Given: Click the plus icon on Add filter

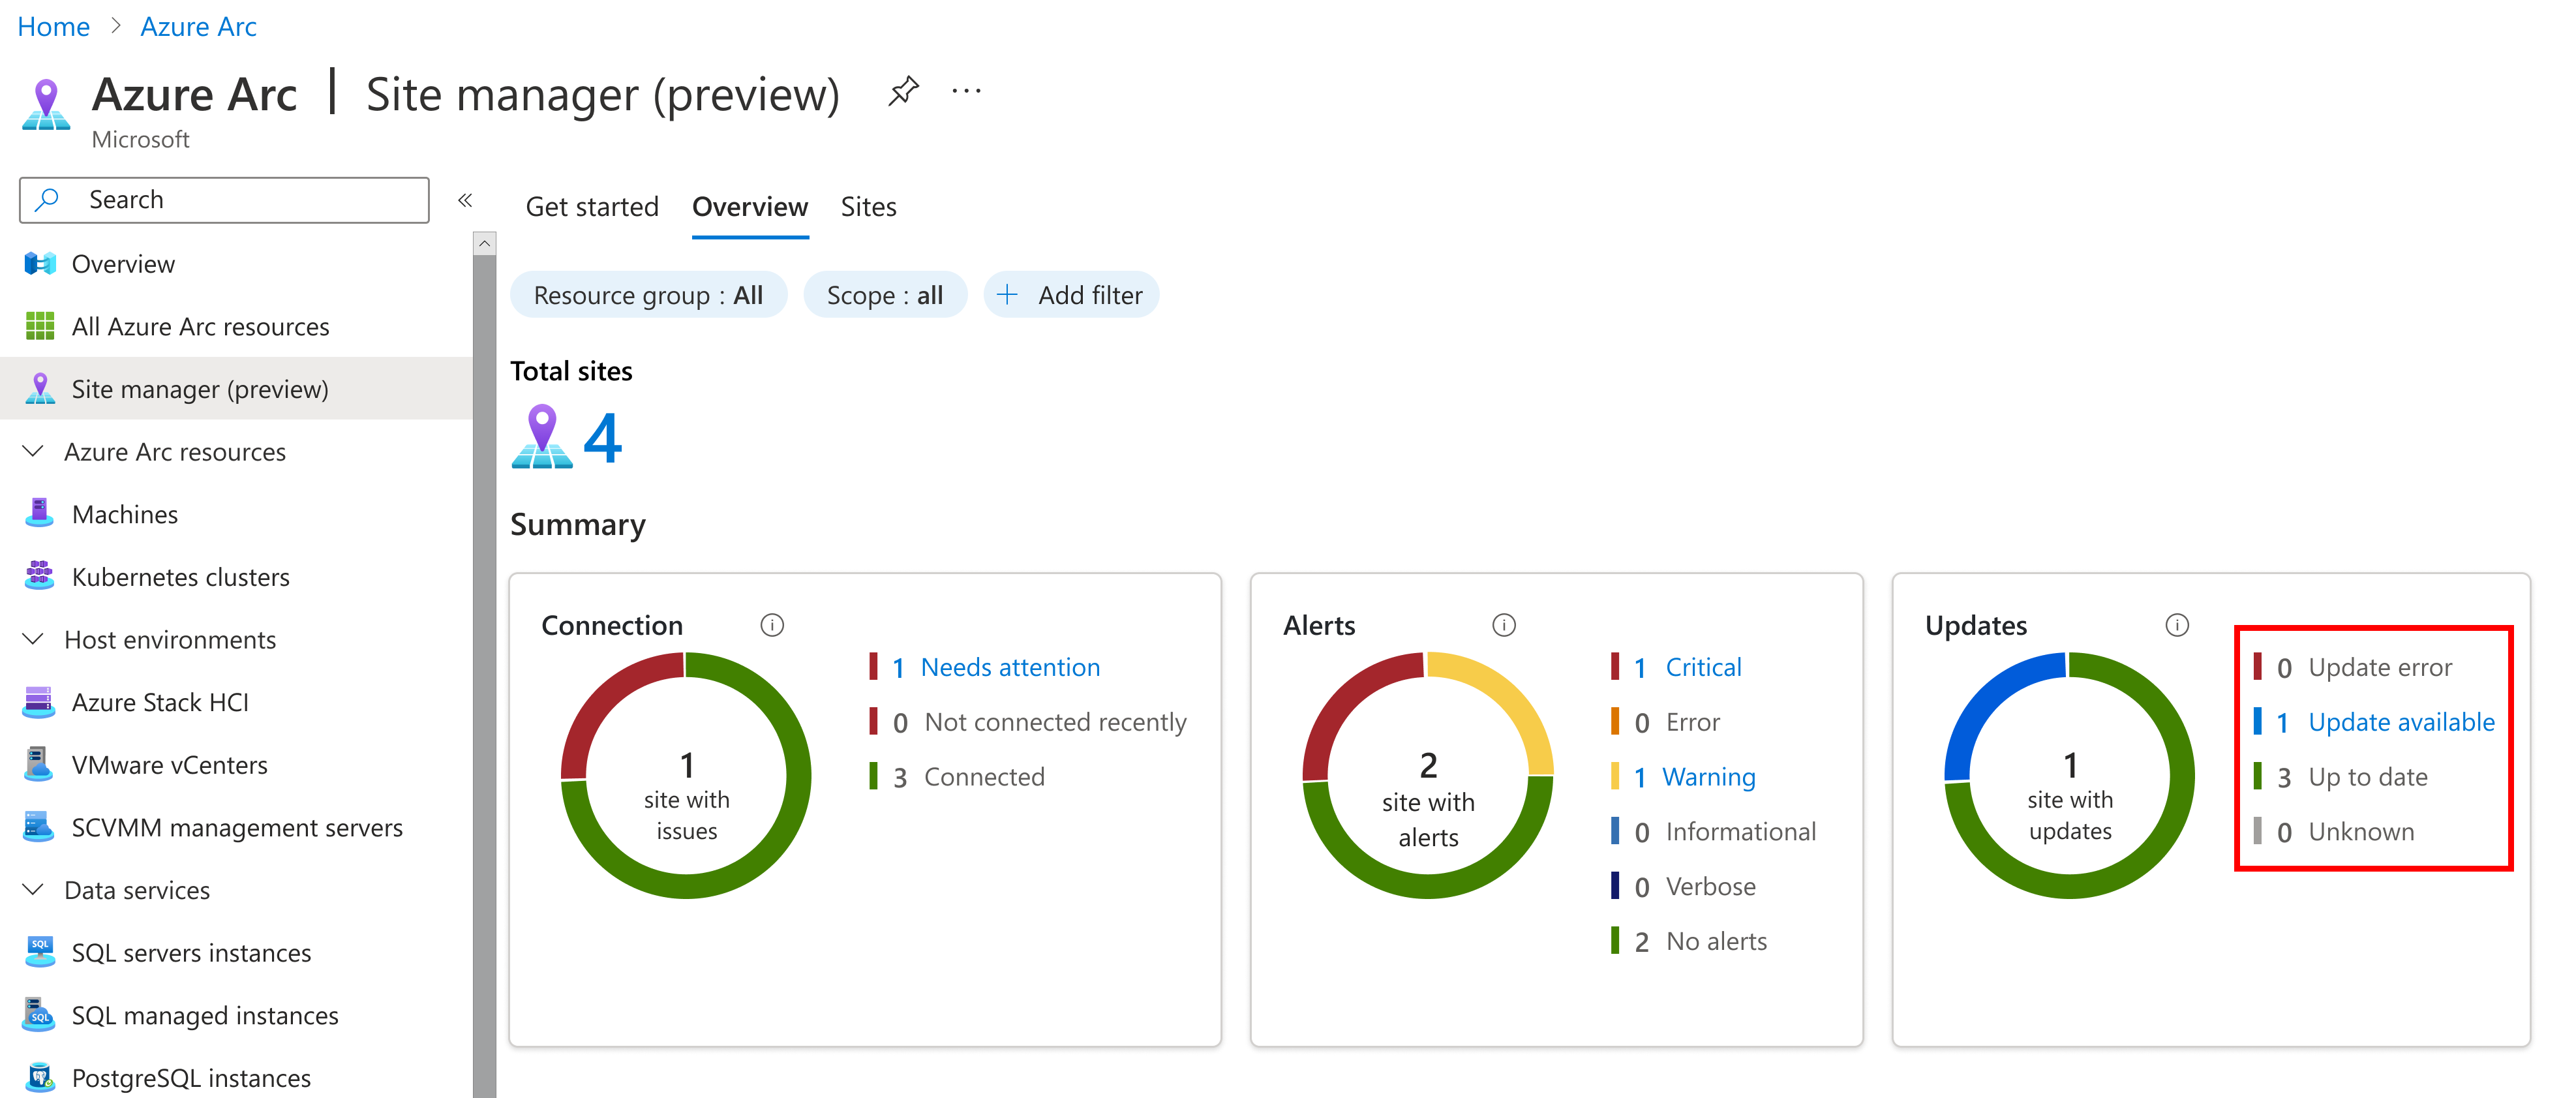Looking at the screenshot, I should pos(1007,295).
